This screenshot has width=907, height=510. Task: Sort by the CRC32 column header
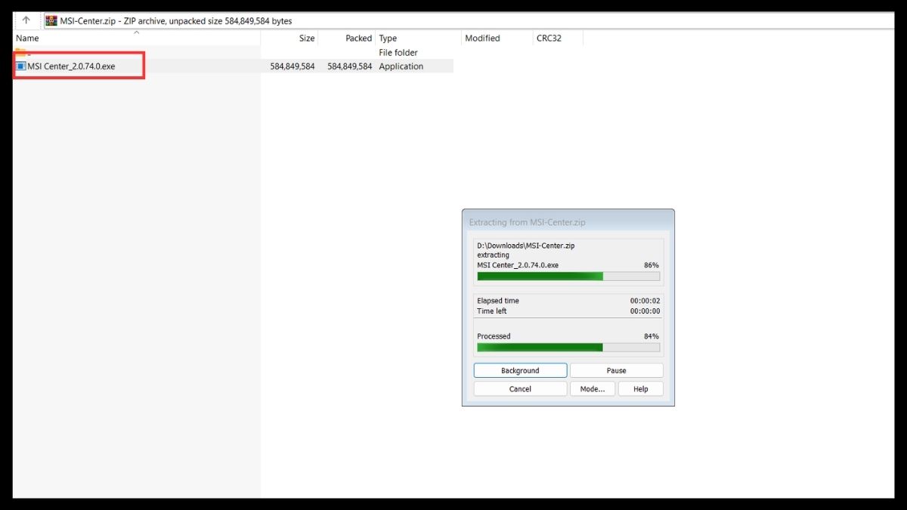click(558, 38)
